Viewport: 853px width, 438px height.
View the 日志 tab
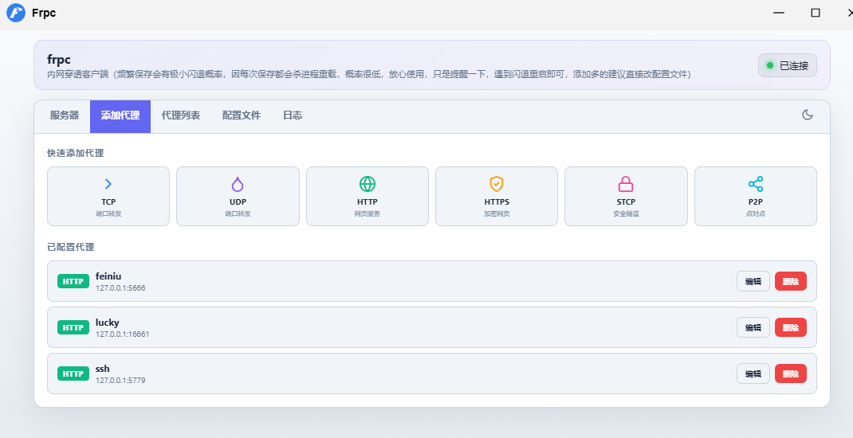293,115
